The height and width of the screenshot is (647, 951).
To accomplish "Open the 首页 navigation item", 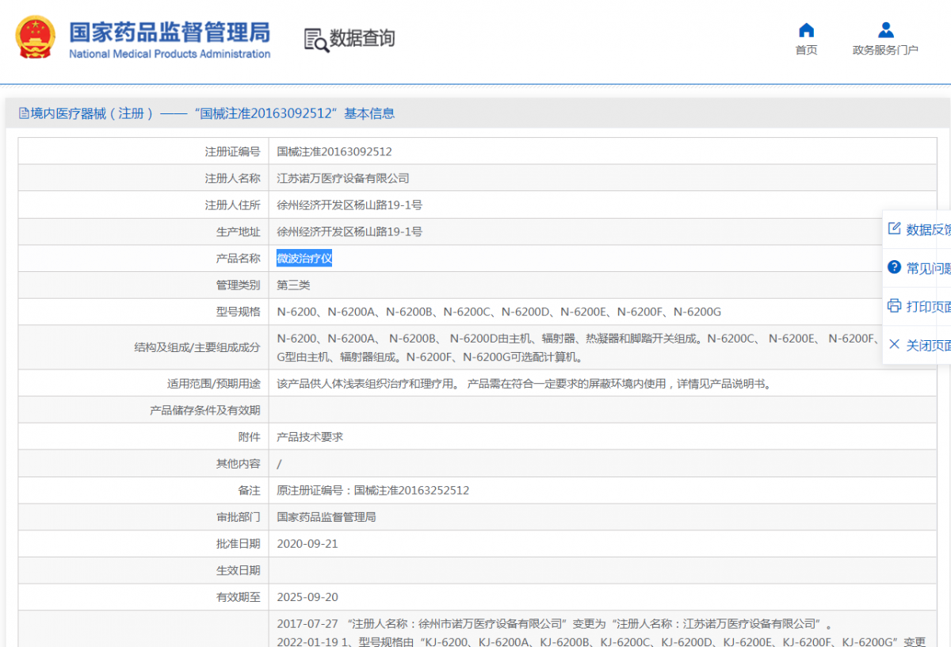I will click(806, 48).
